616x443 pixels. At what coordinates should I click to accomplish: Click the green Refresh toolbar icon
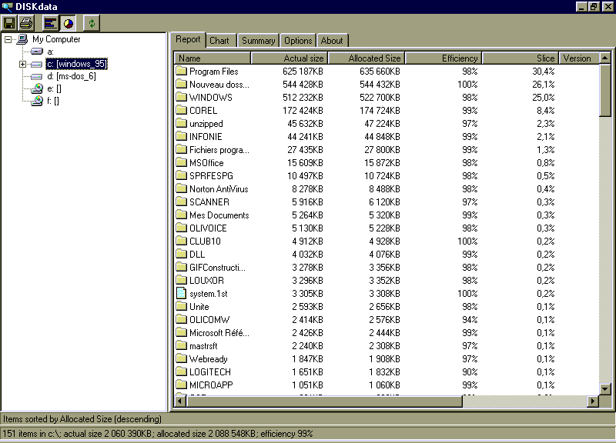click(92, 24)
